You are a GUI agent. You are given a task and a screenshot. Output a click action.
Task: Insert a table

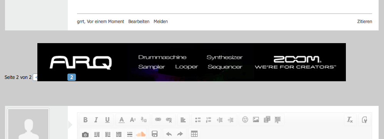(194, 134)
